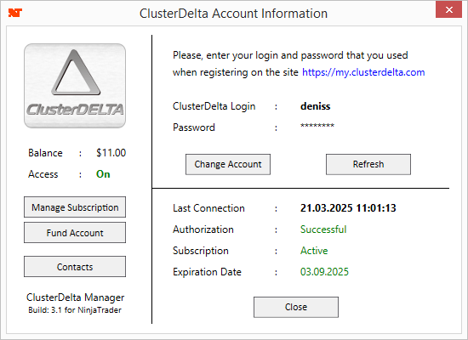Click the 03.09.2025 expiration date
The image size is (468, 340).
pos(324,272)
